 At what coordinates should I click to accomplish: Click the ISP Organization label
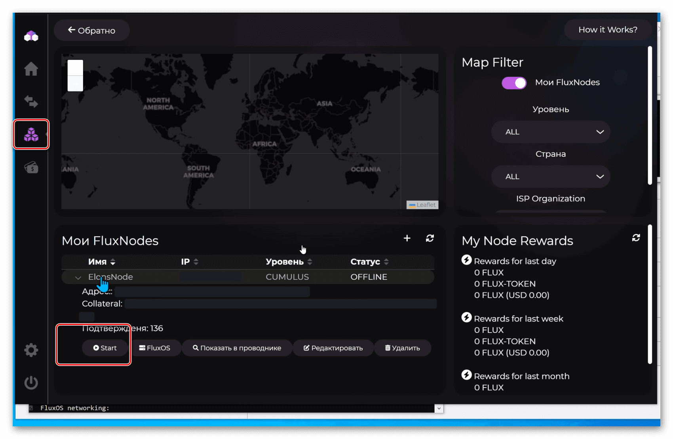click(550, 199)
